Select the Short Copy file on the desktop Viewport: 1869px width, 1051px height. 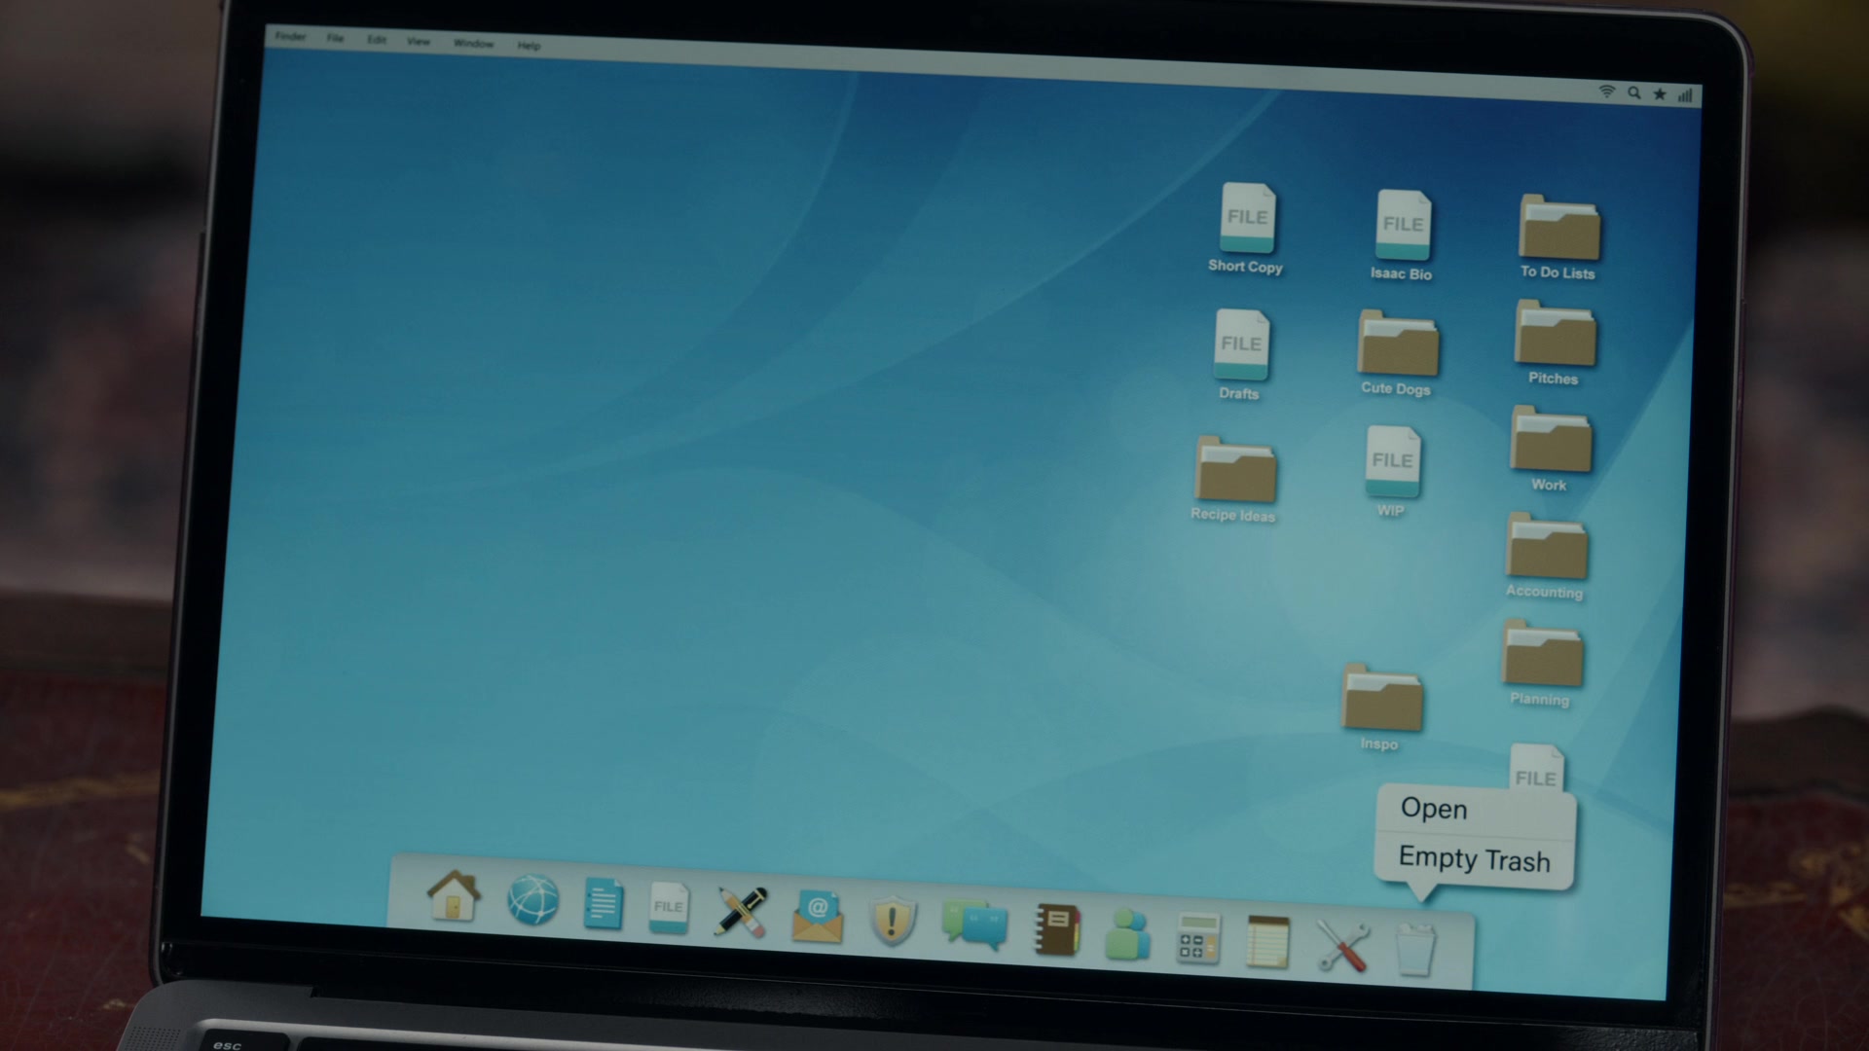coord(1247,229)
